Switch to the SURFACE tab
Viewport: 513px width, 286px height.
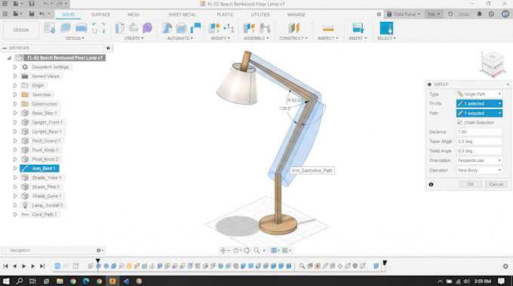coord(101,15)
